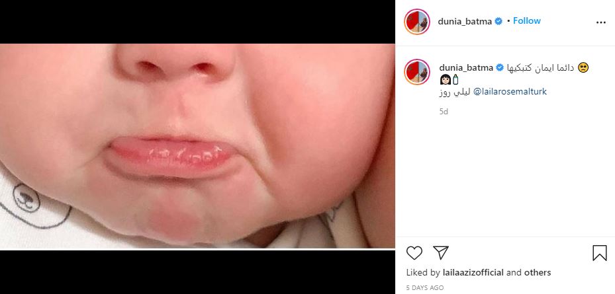Click the verified badge beside the caption username
Screen dimensions: 615x294
[501, 67]
